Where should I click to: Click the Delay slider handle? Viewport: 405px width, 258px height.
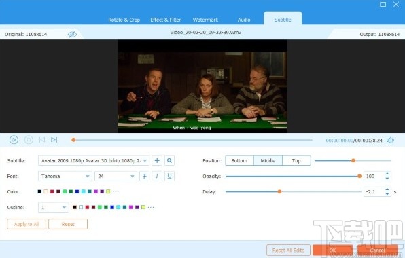pyautogui.click(x=279, y=191)
